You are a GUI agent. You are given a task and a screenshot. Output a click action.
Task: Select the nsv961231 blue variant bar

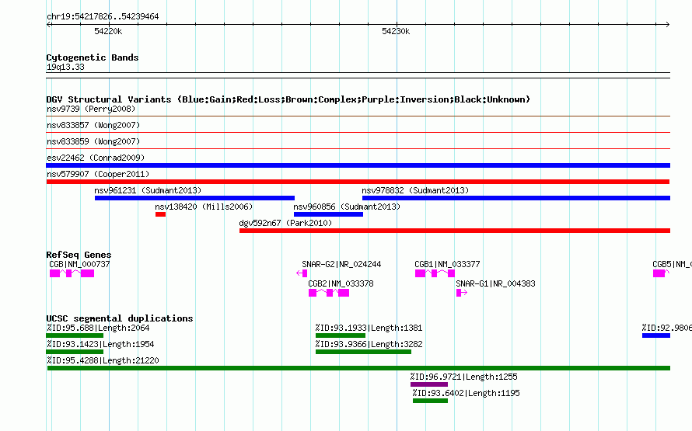[194, 198]
